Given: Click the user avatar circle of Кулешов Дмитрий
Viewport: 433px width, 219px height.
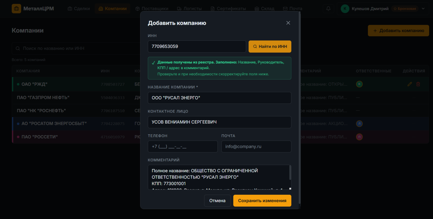Looking at the screenshot, I should click(345, 8).
